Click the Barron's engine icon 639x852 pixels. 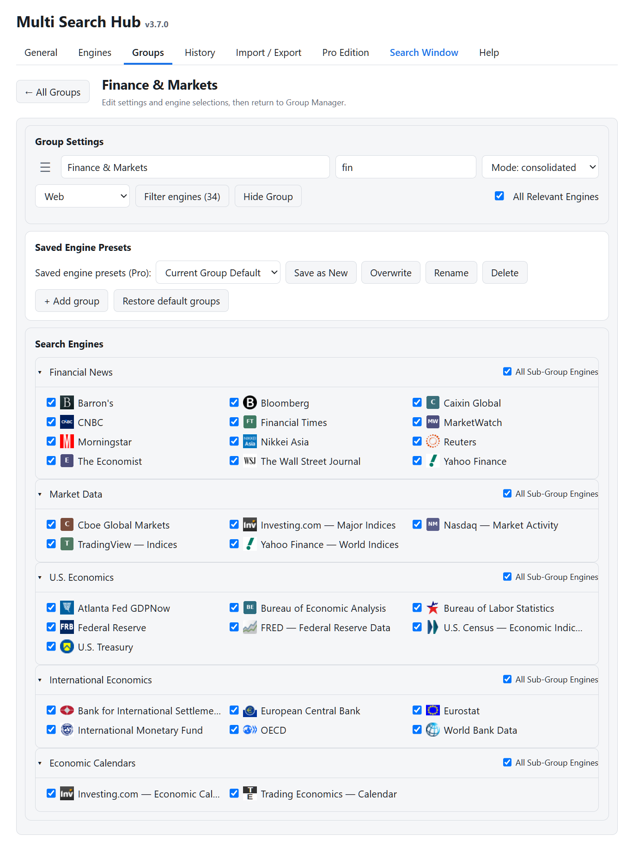[67, 403]
